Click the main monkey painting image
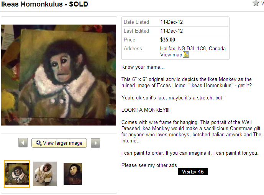The image size is (264, 195). click(59, 75)
